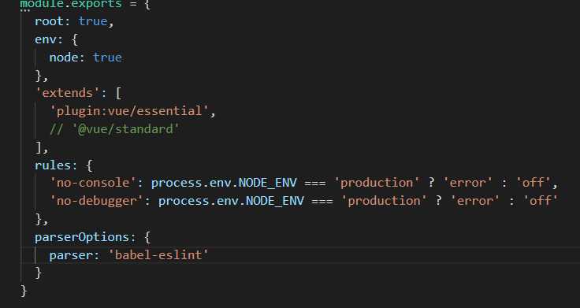
Task: Click the 'parserOptions' property name
Action: [82, 236]
